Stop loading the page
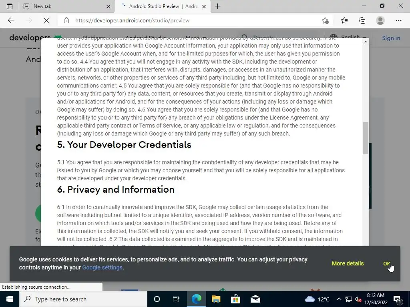The width and height of the screenshot is (410, 307). [46, 20]
